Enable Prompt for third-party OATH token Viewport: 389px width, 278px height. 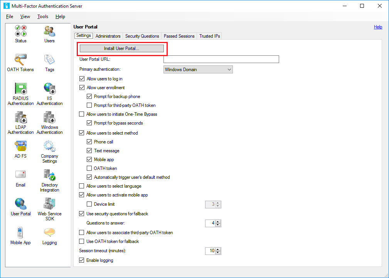pyautogui.click(x=89, y=105)
